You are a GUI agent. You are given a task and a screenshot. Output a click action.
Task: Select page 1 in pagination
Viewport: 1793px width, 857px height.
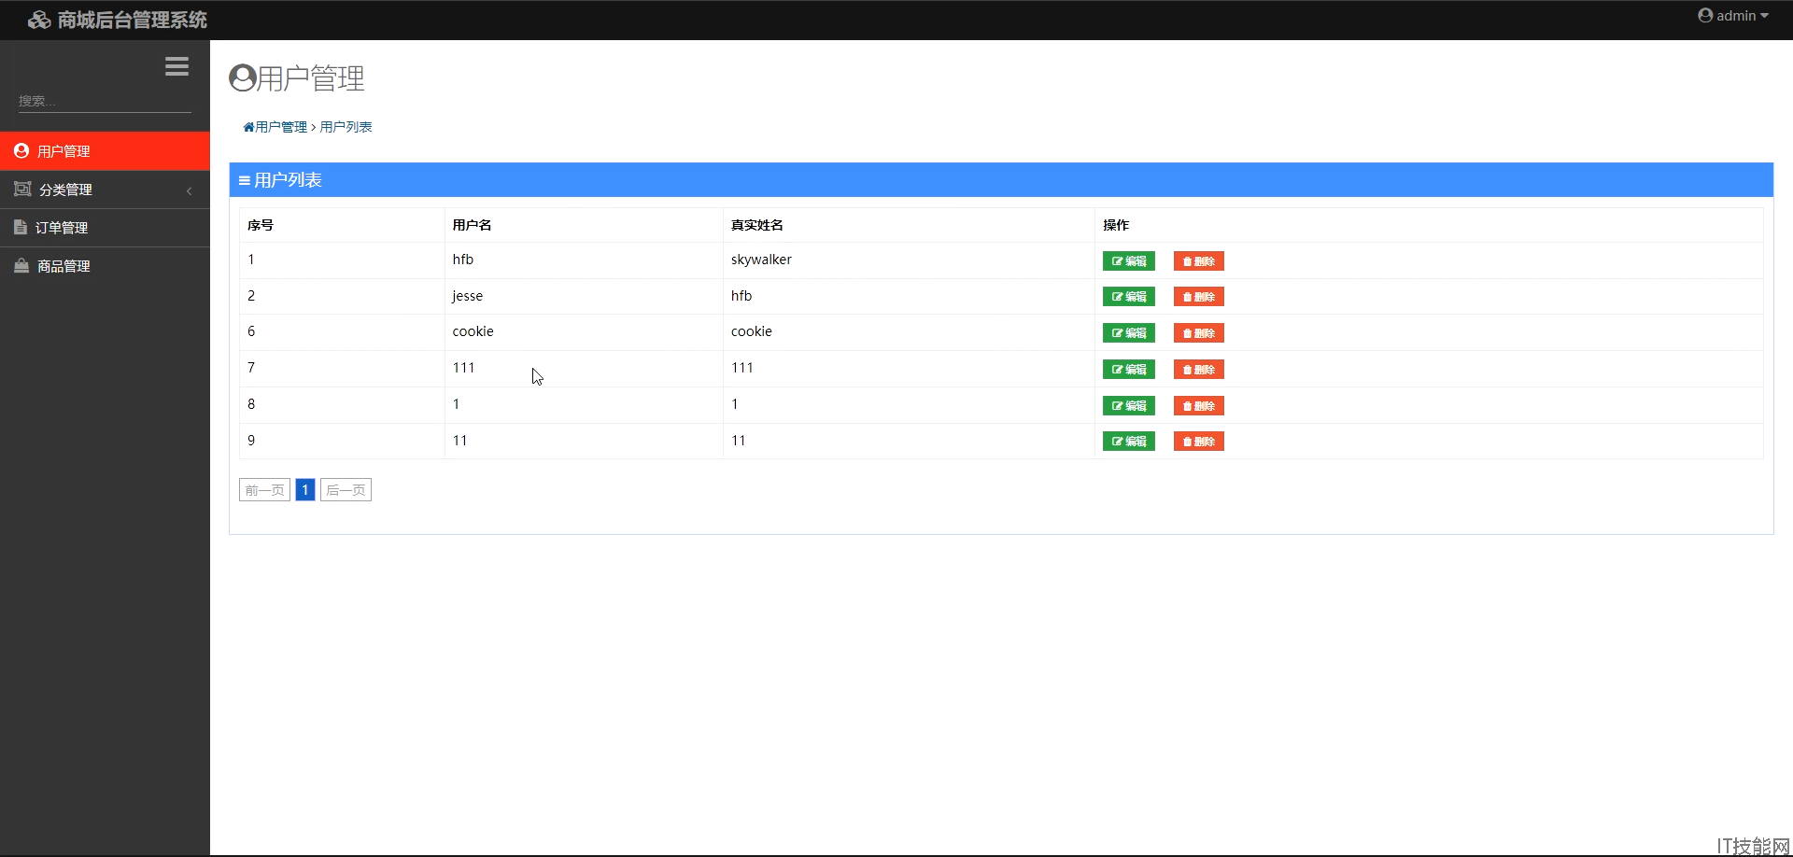point(304,490)
